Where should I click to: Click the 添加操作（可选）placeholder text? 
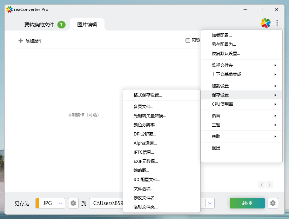coord(83,115)
